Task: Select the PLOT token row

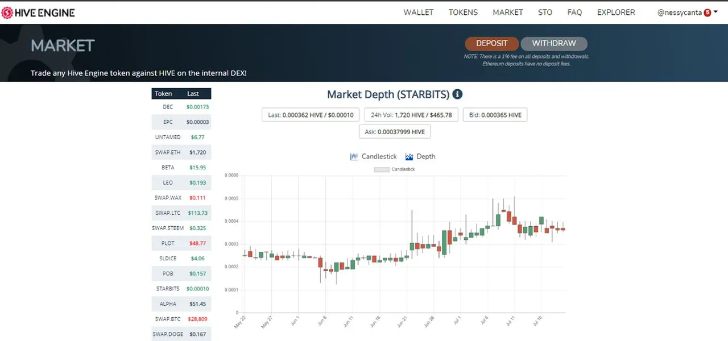Action: tap(181, 243)
